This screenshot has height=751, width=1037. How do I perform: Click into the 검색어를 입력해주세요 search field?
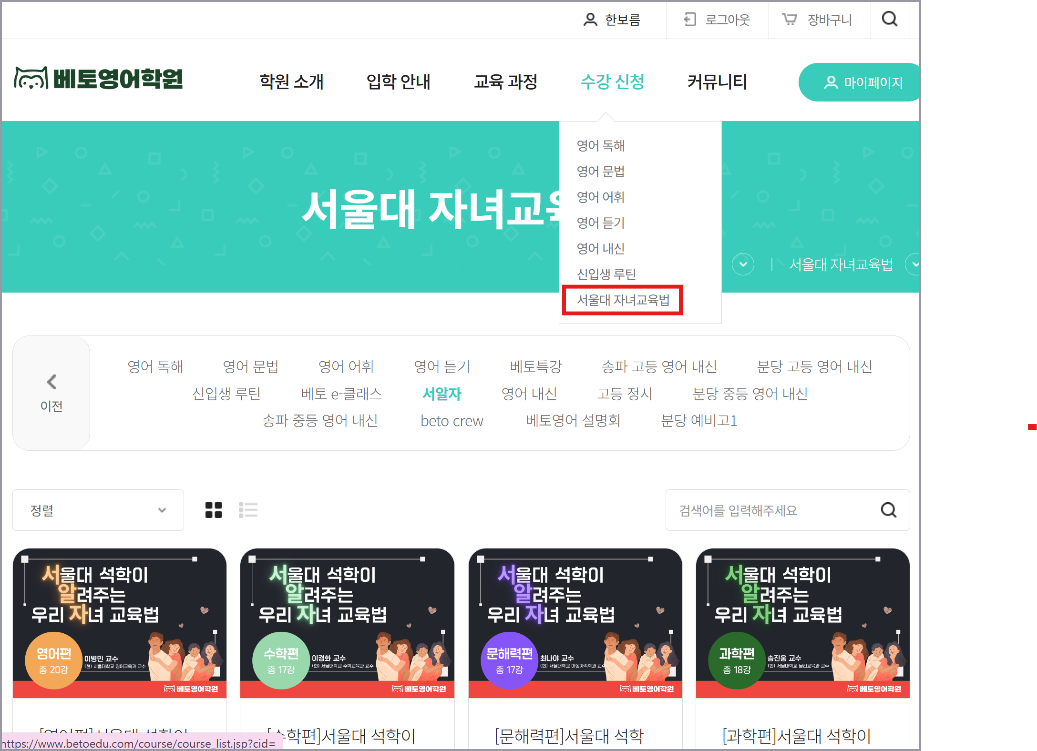772,510
